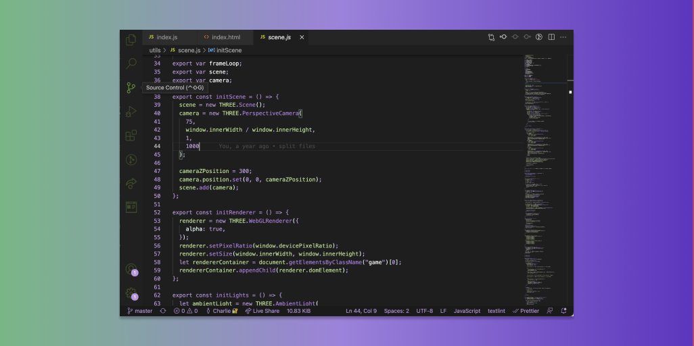Click line number 52 in gutter
694x346 pixels.
coord(157,212)
